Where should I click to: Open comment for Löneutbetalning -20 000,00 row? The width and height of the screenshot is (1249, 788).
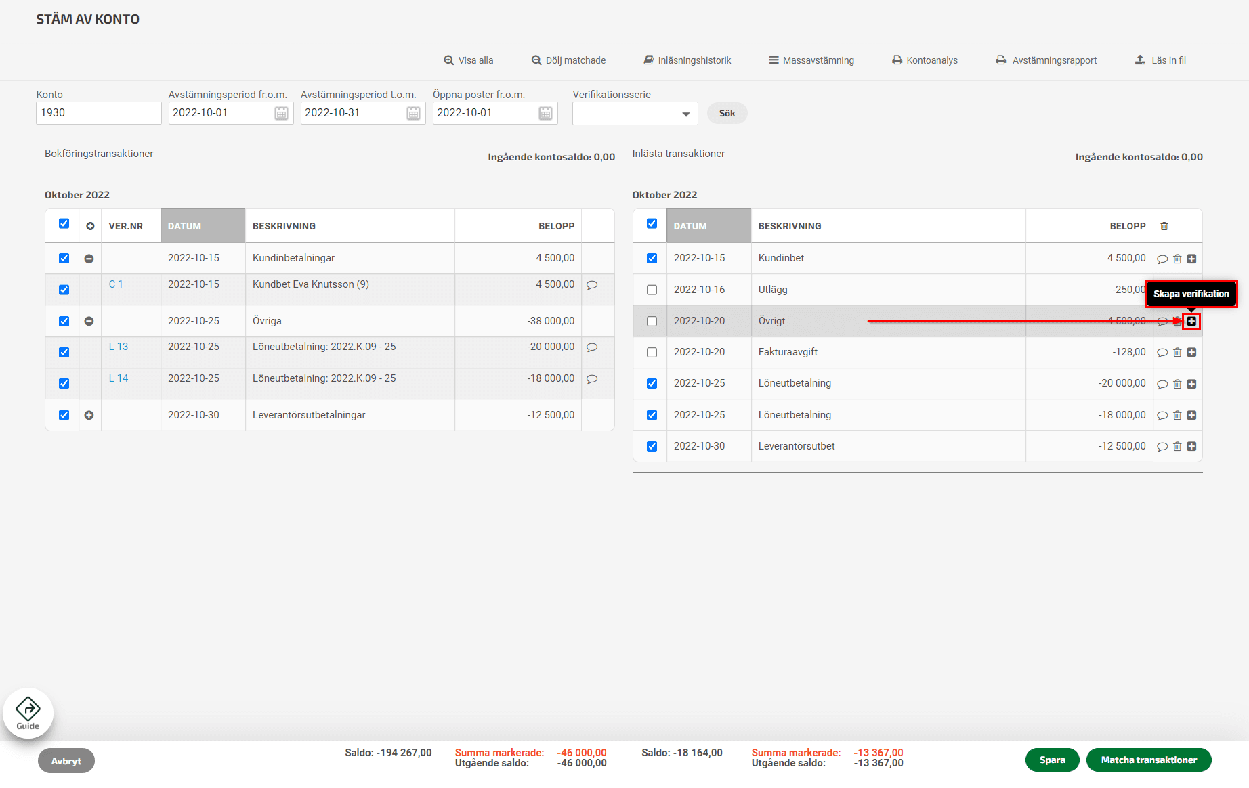pos(1162,385)
